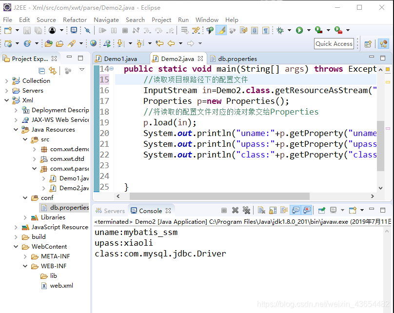This screenshot has height=313, width=394.
Task: Open Project Explorer View Menu triangle
Action: pyautogui.click(x=82, y=69)
